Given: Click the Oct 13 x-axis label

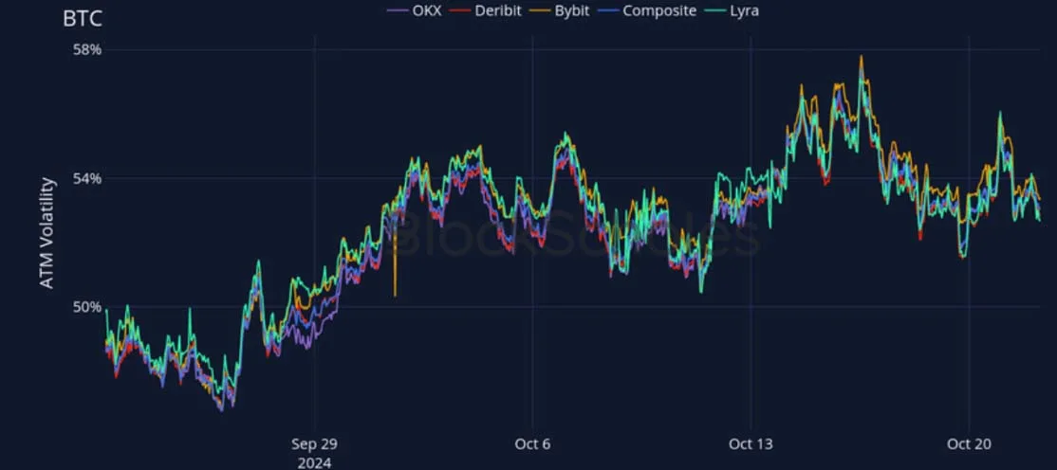Looking at the screenshot, I should click(751, 444).
